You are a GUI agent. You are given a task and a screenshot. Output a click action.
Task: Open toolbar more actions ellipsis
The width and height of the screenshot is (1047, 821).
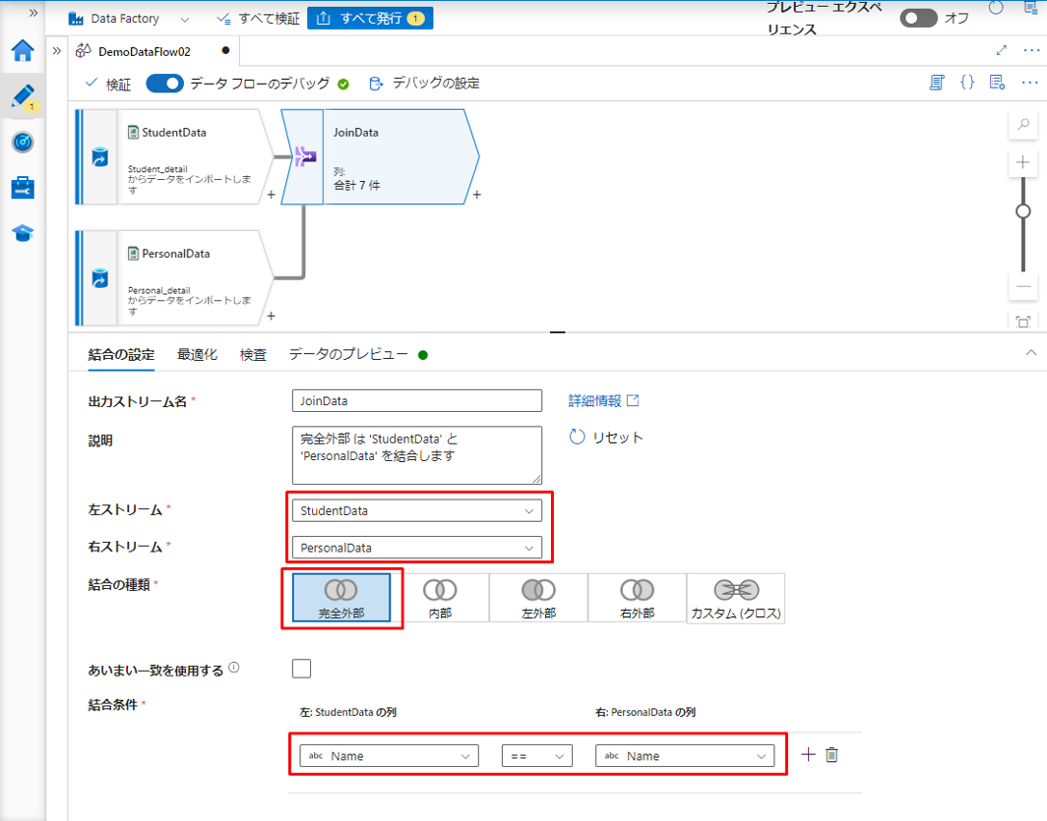click(1029, 83)
